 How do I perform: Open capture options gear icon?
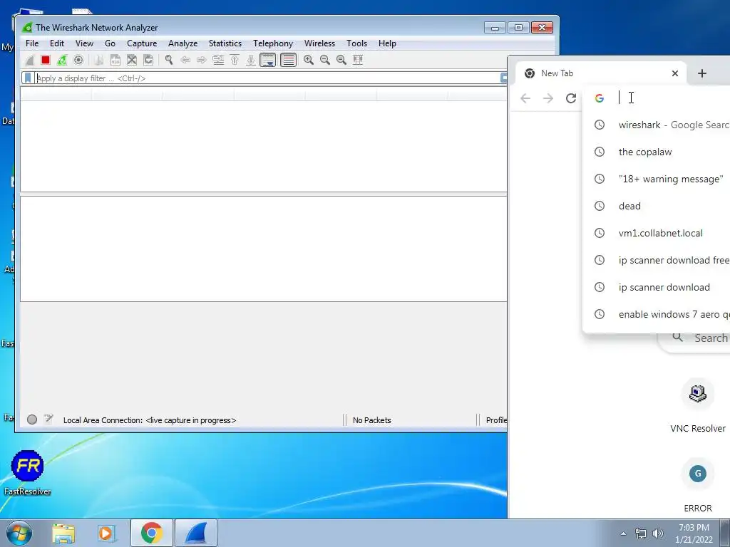coord(78,60)
